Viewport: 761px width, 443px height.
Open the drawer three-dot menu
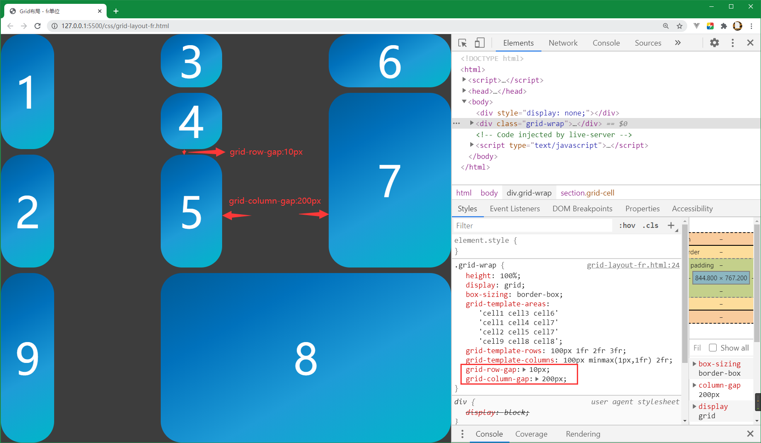coord(462,434)
